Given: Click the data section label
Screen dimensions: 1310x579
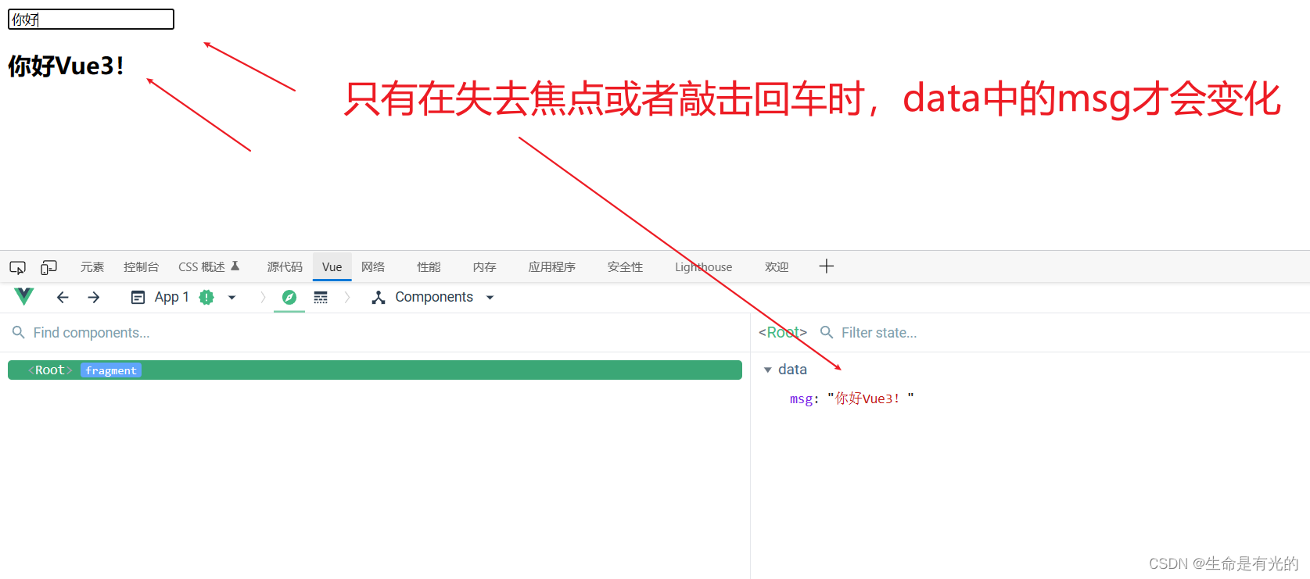Looking at the screenshot, I should 792,370.
